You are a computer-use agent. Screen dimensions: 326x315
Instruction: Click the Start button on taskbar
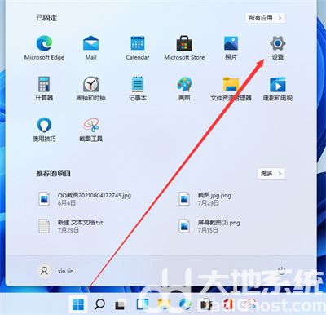point(78,304)
